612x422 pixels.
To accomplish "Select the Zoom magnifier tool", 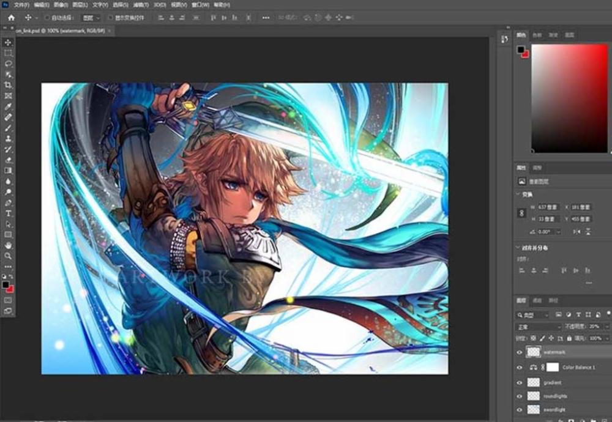I will (9, 256).
